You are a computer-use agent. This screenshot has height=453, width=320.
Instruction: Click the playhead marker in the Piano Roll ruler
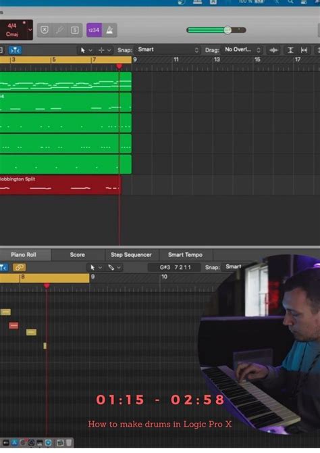[47, 286]
